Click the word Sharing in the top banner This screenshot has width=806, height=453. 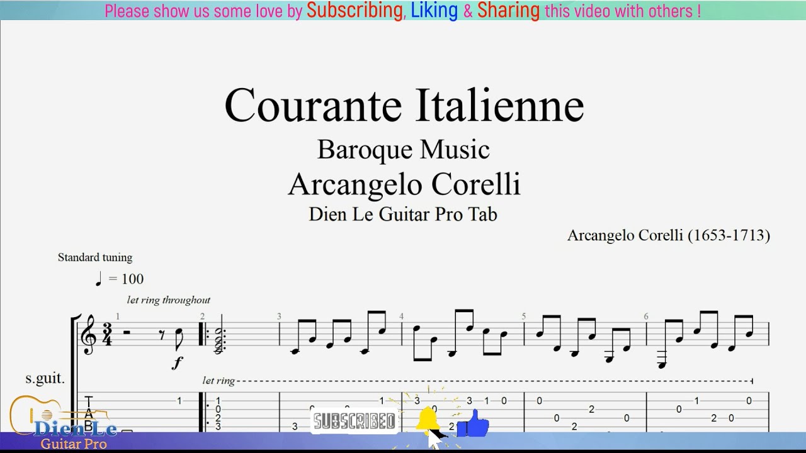pyautogui.click(x=509, y=11)
